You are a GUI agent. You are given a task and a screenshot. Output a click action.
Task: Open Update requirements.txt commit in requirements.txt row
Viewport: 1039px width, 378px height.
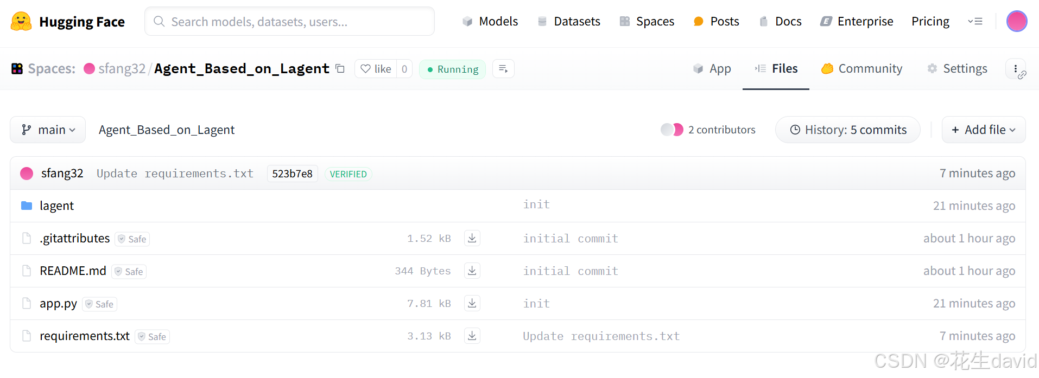pyautogui.click(x=601, y=336)
